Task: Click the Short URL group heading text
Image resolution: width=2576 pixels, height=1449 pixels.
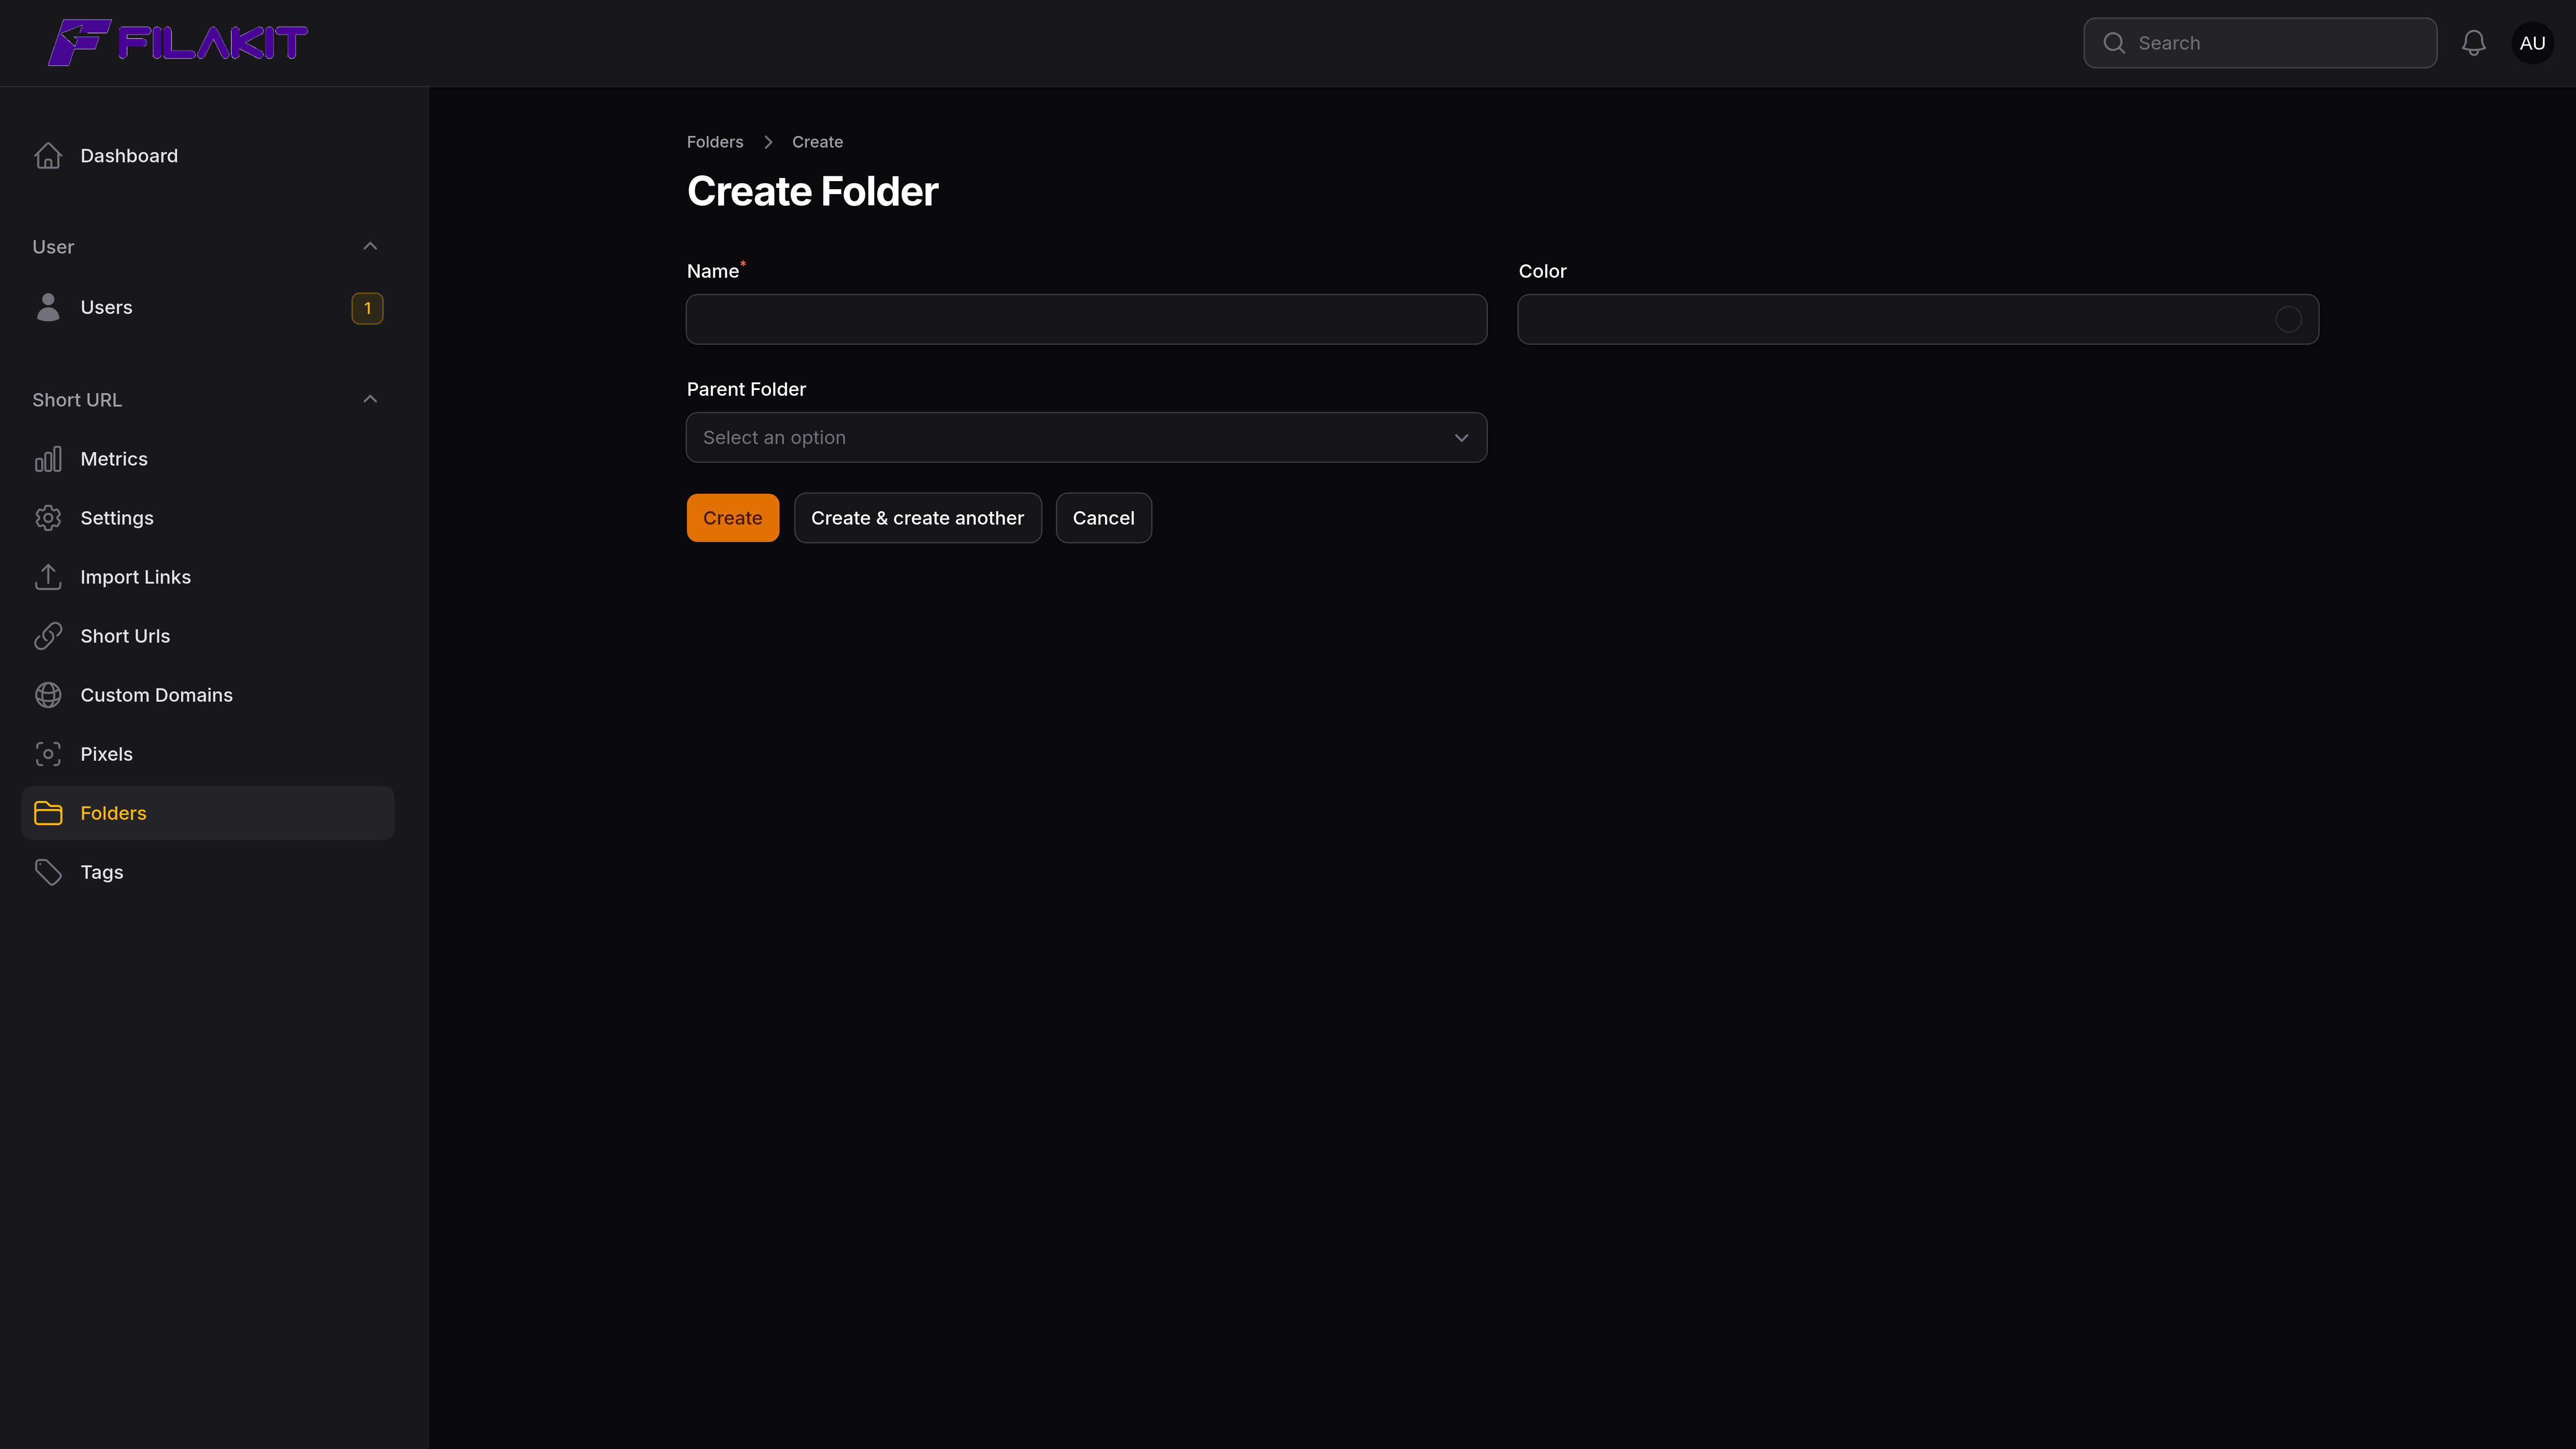Action: click(77, 400)
